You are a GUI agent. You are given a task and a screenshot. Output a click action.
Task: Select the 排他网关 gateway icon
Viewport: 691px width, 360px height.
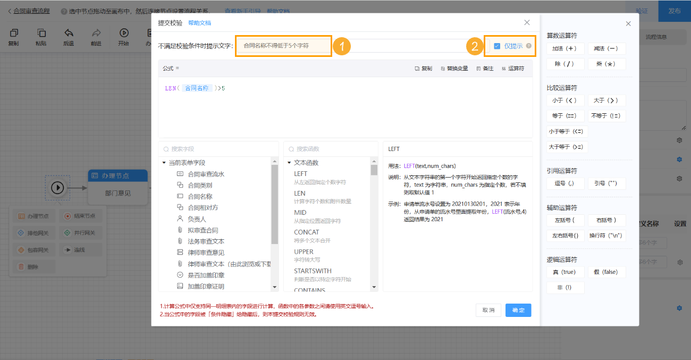(x=33, y=232)
